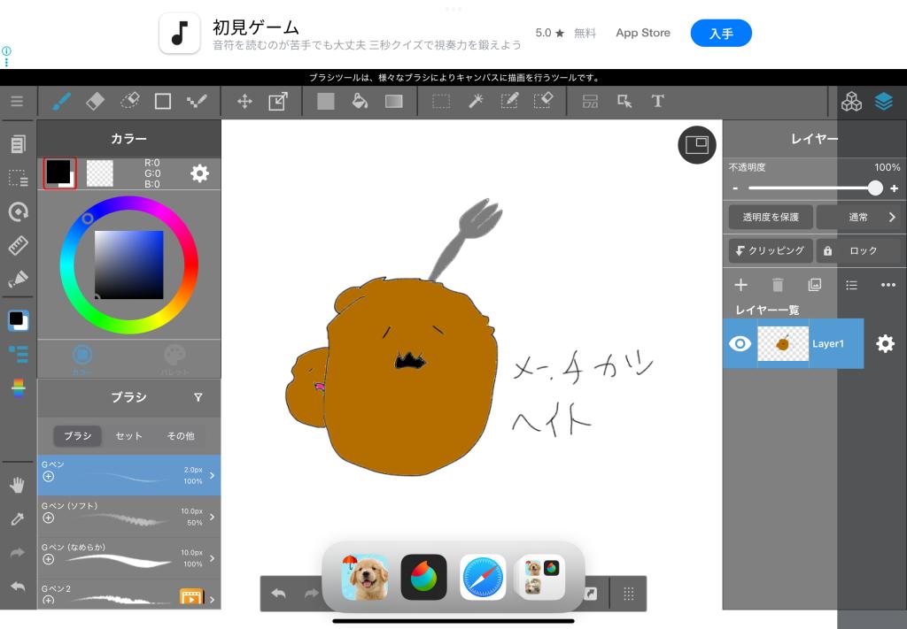
Task: Pick the Move tool
Action: (244, 102)
